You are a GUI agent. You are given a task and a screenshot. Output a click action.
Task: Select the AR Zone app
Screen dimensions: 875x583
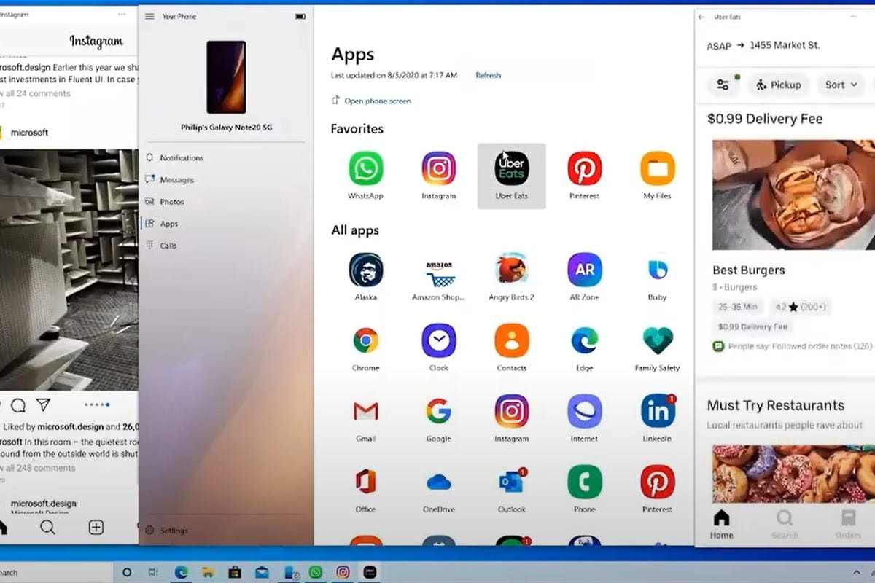(x=584, y=268)
